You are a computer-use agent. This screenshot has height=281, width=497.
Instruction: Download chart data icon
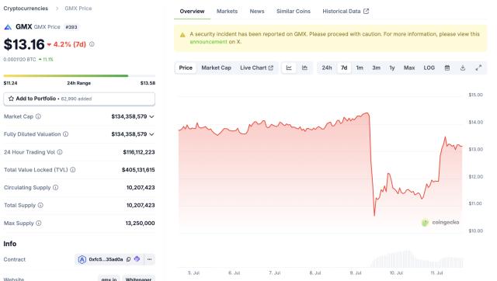(x=463, y=68)
